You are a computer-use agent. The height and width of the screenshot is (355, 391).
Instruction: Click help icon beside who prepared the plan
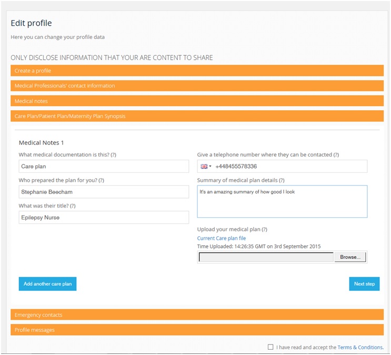pos(101,180)
